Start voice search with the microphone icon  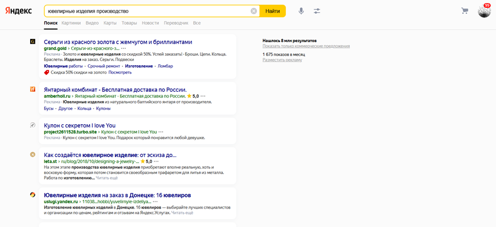tap(301, 11)
